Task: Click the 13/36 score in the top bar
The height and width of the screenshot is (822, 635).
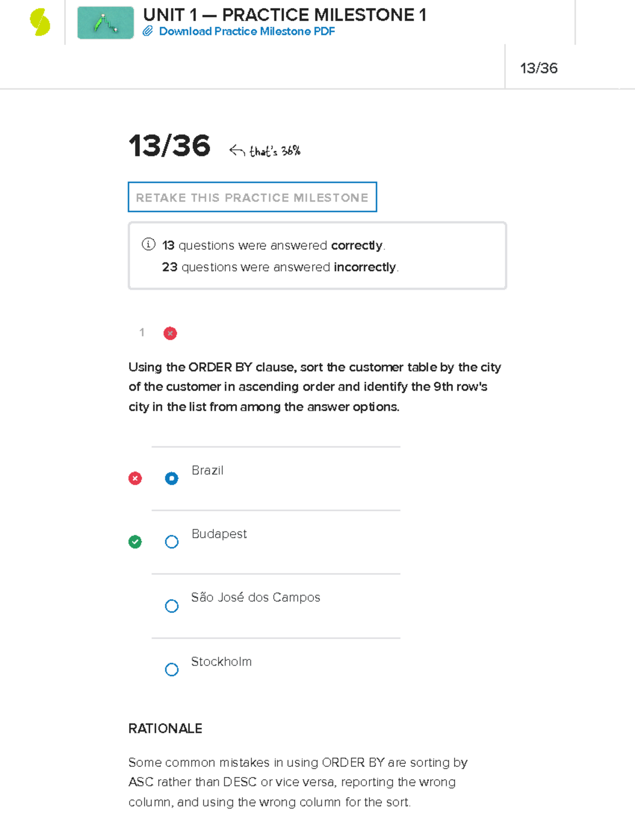Action: [539, 68]
